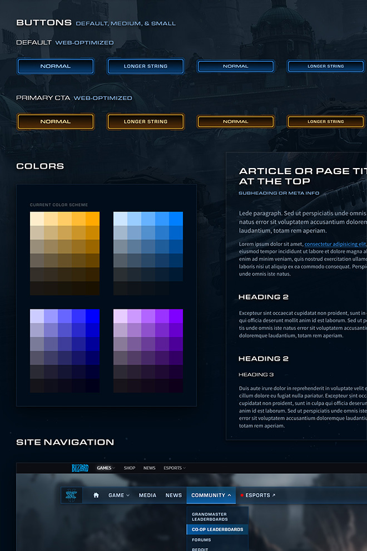Pick the brightest azure swatch in blue palette
This screenshot has width=367, height=551.
[176, 219]
